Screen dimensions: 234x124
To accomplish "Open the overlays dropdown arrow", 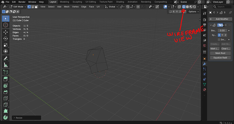I will pos(169,7).
